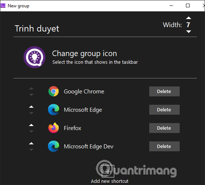This screenshot has height=185, width=205.
Task: Click Select the icon that shows in taskbar text
Action: click(95, 62)
